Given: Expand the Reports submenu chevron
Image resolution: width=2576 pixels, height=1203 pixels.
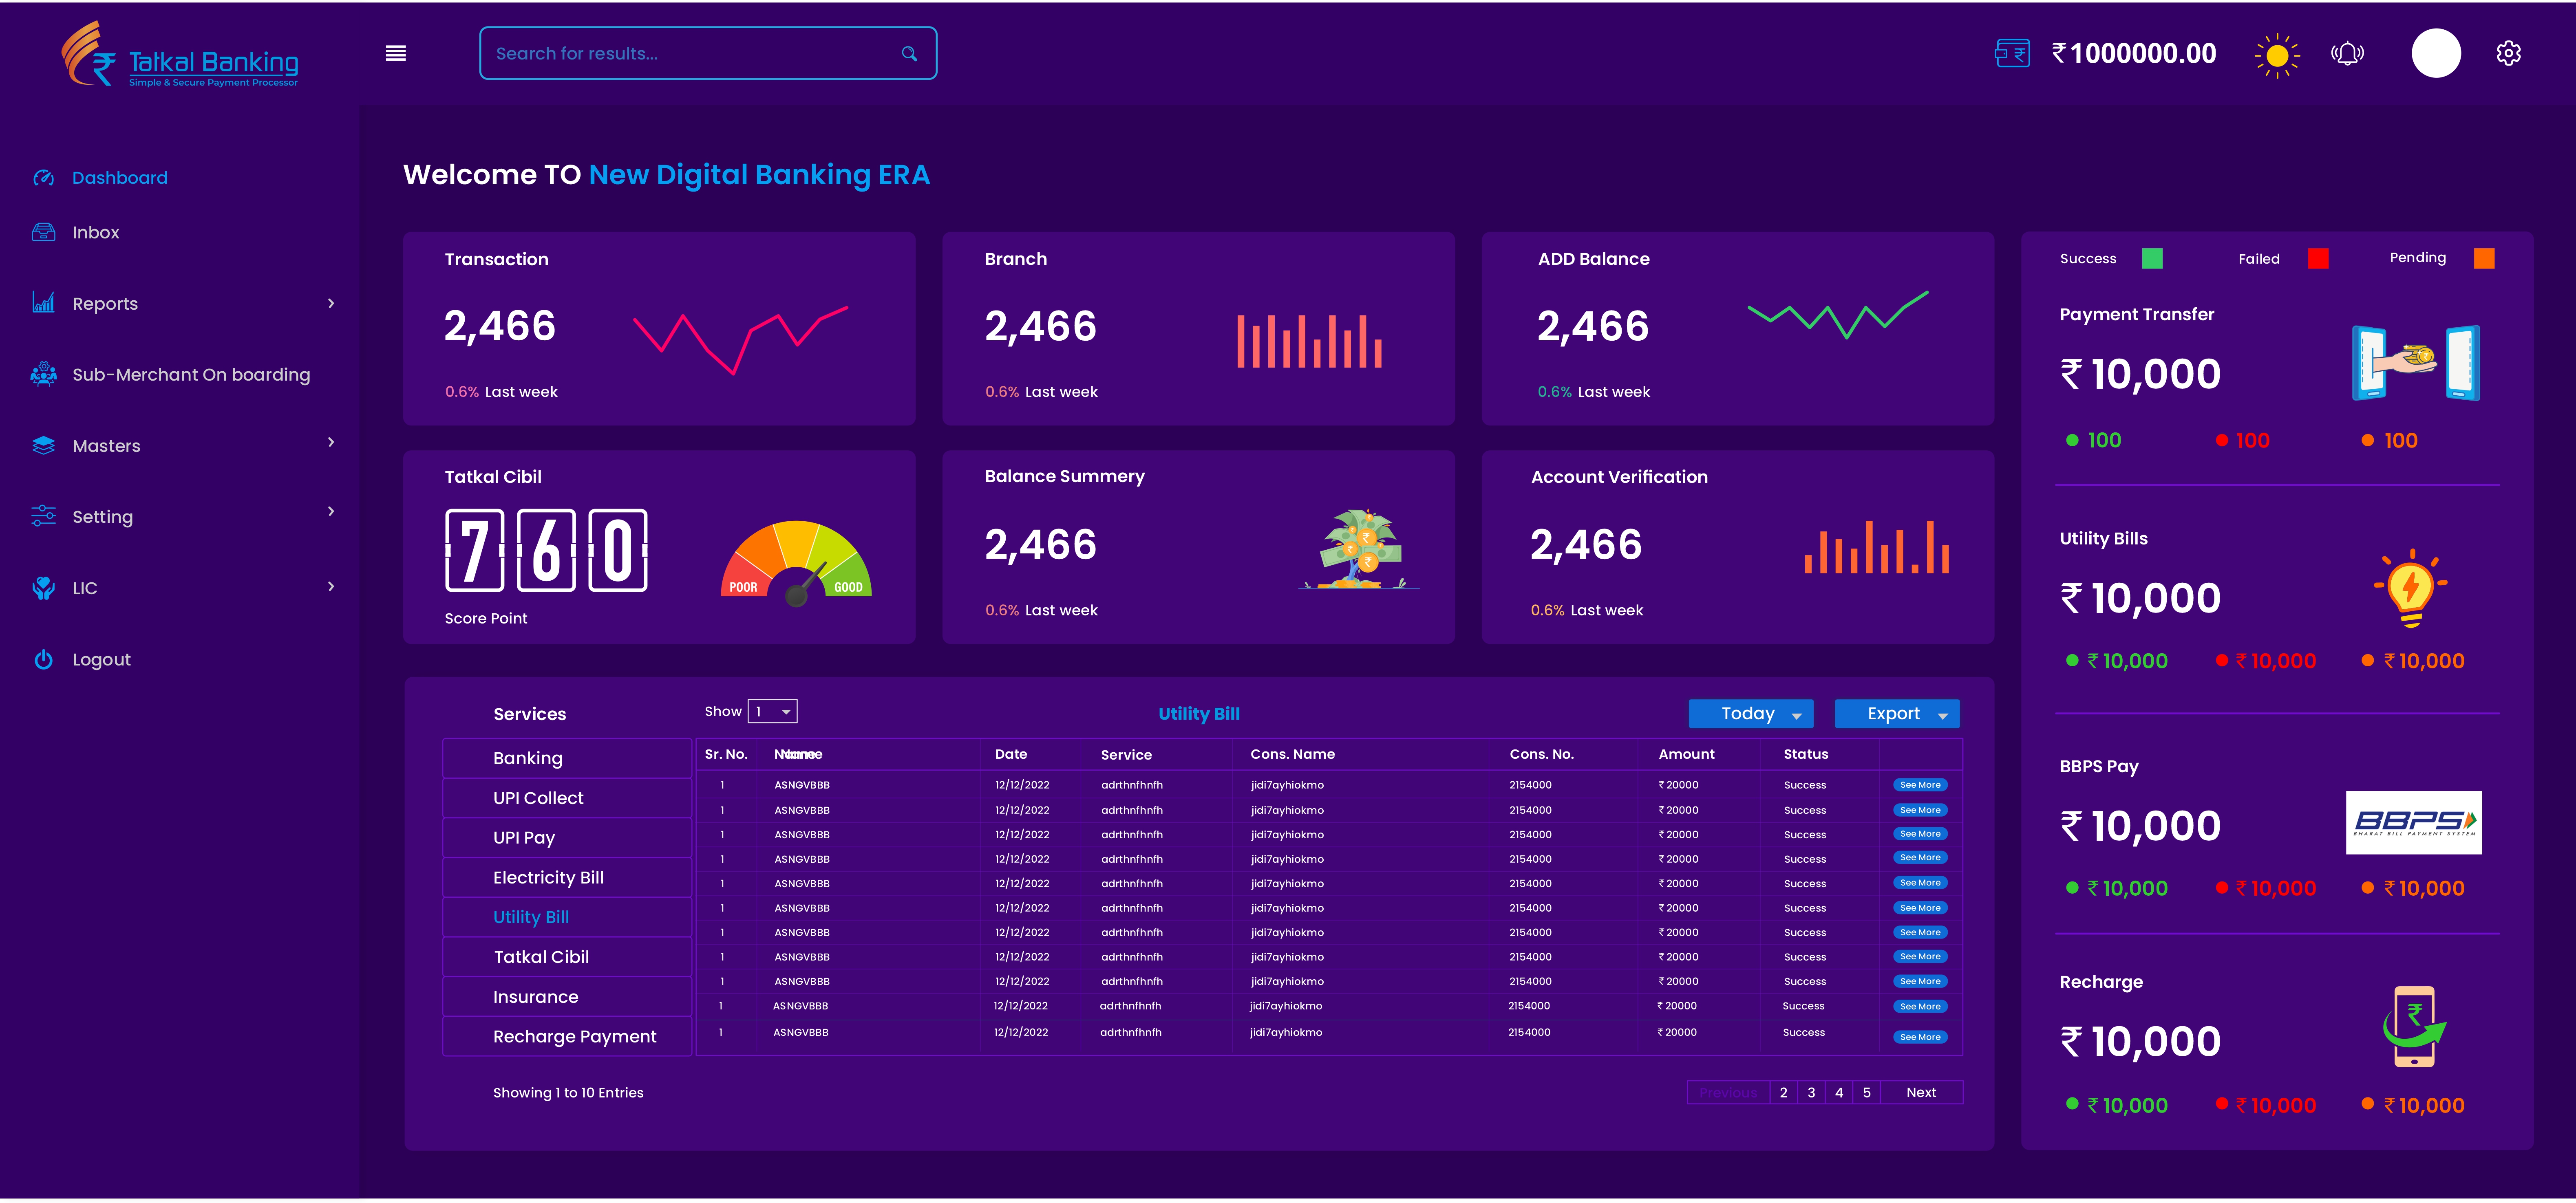Looking at the screenshot, I should click(x=331, y=303).
